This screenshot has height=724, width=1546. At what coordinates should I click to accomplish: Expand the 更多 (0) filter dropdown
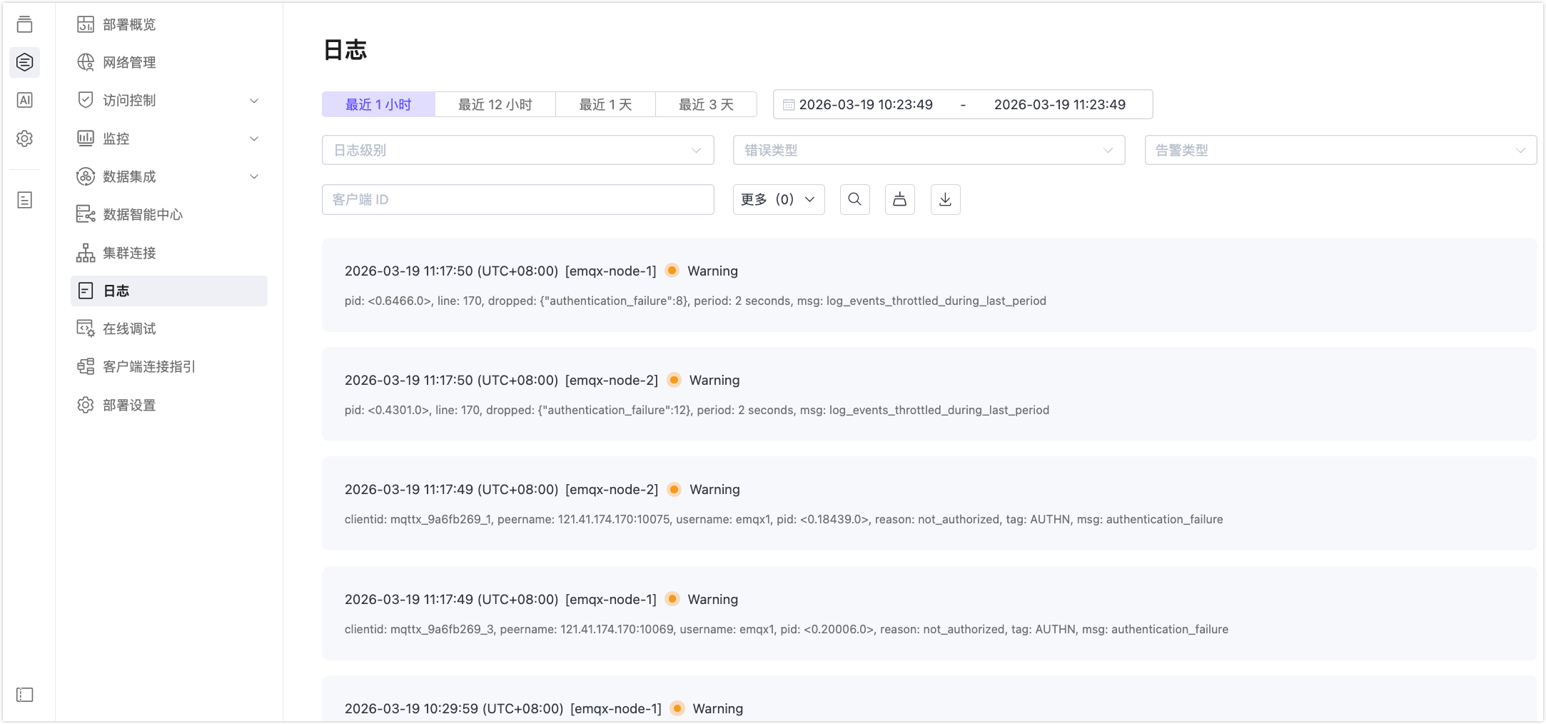[x=778, y=199]
